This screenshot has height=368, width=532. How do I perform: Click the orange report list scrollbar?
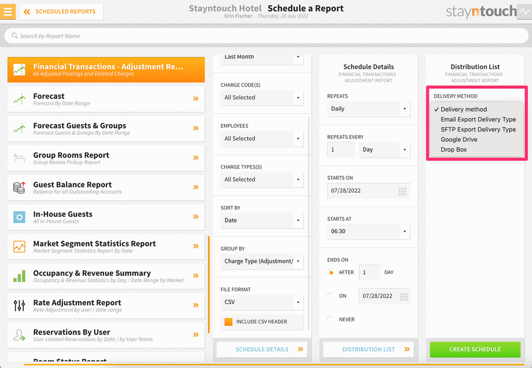[x=209, y=284]
